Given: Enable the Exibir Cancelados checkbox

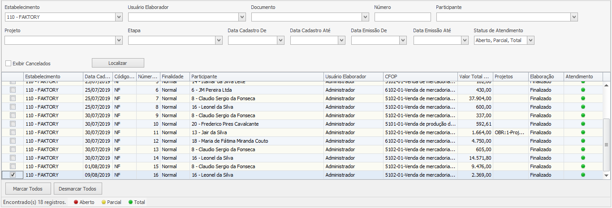Looking at the screenshot, I should pos(9,64).
